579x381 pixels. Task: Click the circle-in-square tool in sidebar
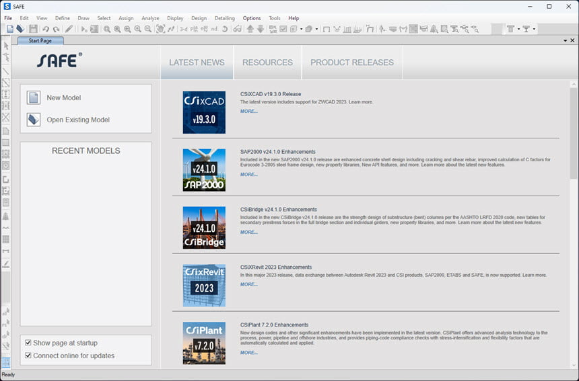(6, 166)
